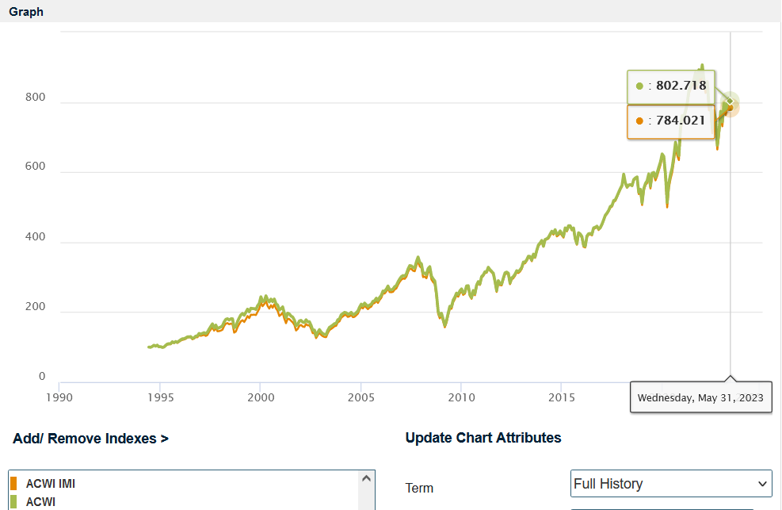Select ACWI in the index list
The height and width of the screenshot is (510, 782).
pos(40,501)
